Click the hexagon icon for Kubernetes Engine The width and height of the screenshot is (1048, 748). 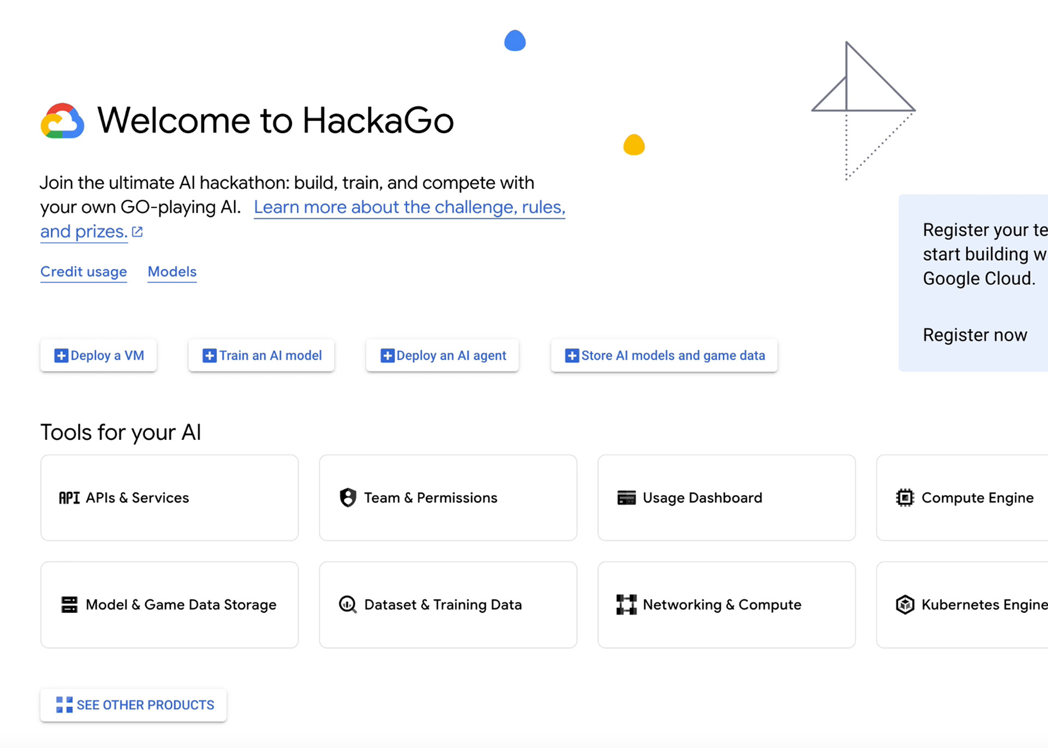(905, 605)
